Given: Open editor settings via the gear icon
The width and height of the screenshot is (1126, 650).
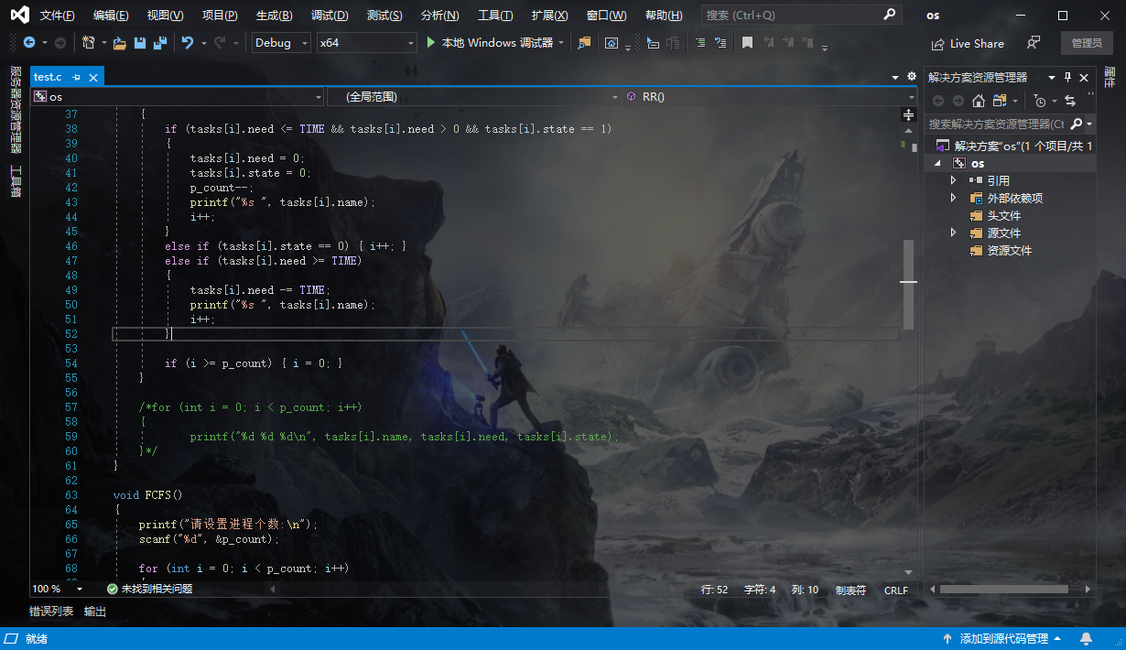Looking at the screenshot, I should click(x=911, y=77).
